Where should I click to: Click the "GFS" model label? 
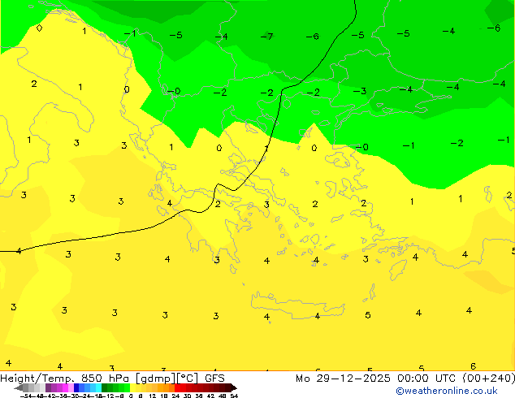point(214,378)
